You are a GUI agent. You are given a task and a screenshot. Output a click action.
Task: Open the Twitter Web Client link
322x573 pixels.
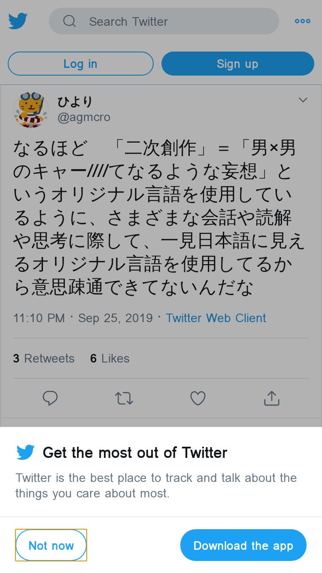pyautogui.click(x=216, y=318)
